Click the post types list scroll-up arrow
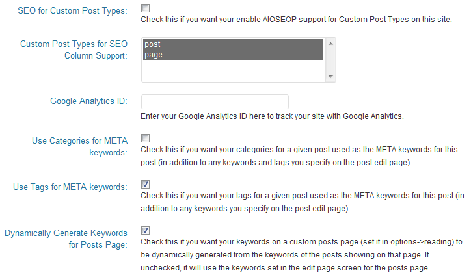Image resolution: width=471 pixels, height=277 pixels. (331, 44)
